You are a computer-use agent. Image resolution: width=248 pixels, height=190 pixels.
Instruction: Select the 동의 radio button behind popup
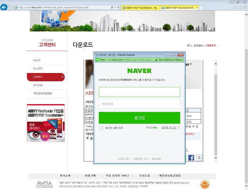pos(87,138)
